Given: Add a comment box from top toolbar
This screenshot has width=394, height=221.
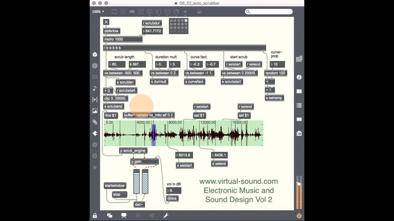Looking at the screenshot, I should 132,12.
